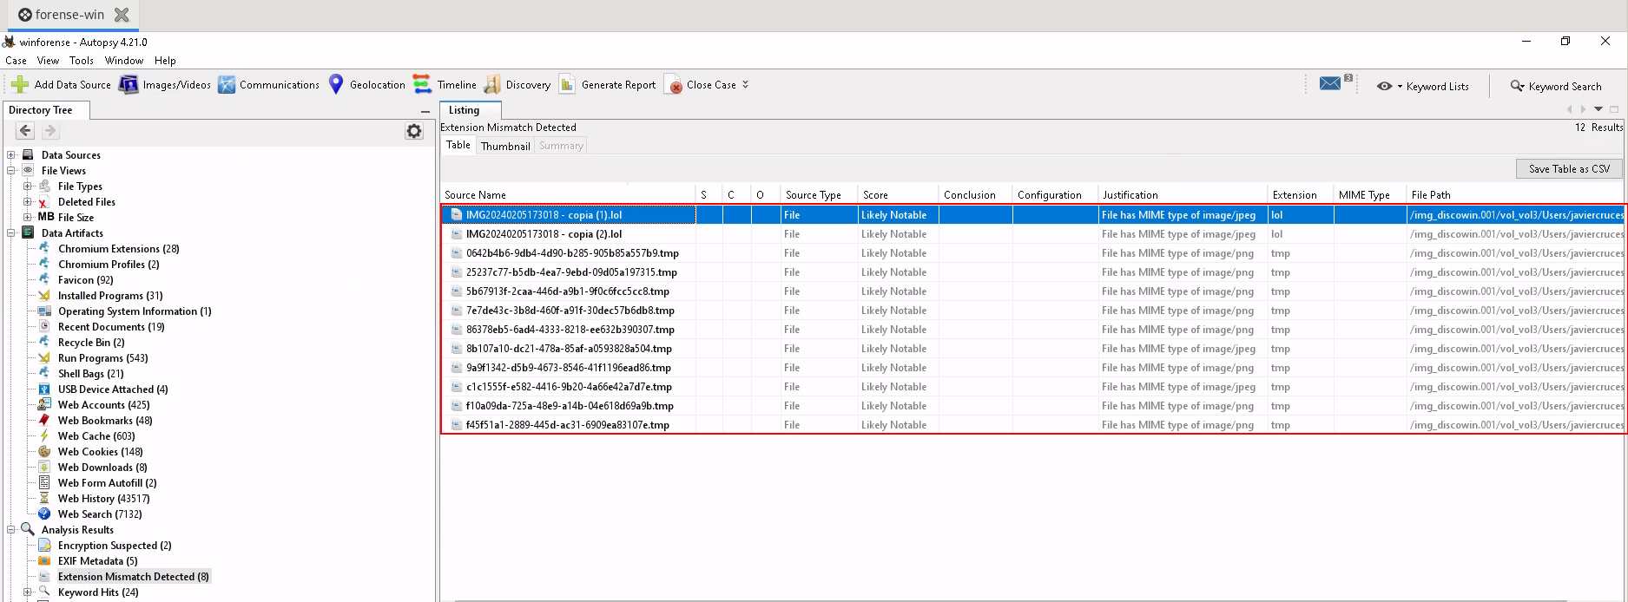The image size is (1628, 602).
Task: Launch the Geolocation map tool
Action: 366,85
